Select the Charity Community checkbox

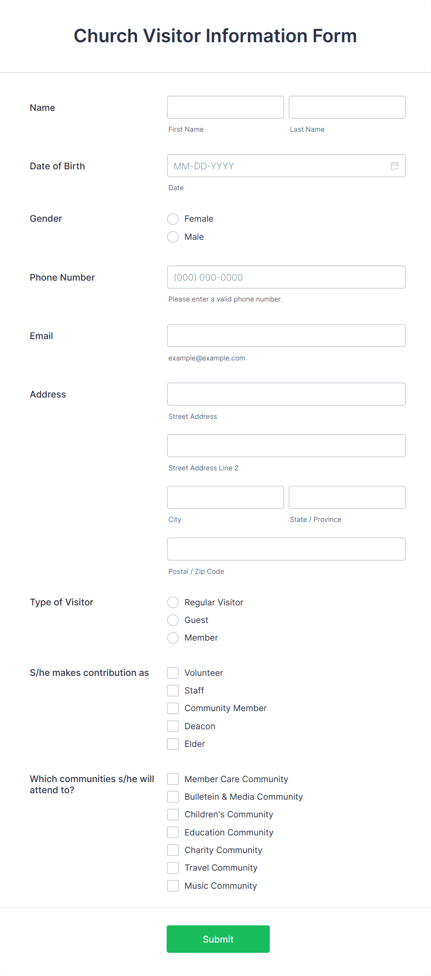pos(173,850)
